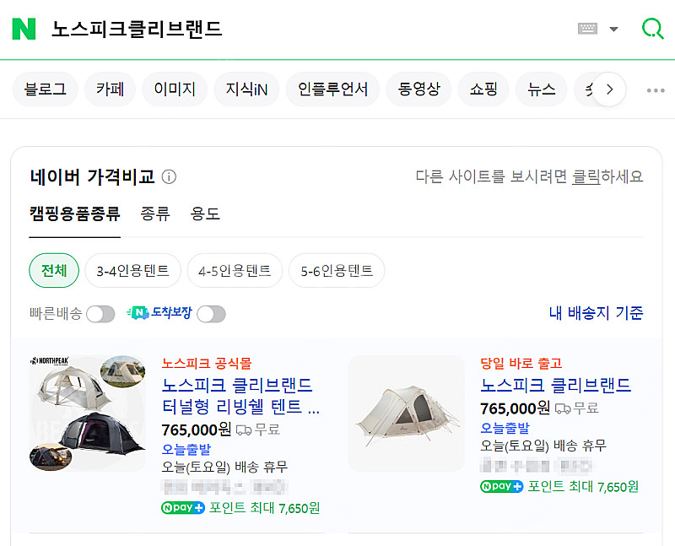Select the 종류 tab in price comparison

154,214
